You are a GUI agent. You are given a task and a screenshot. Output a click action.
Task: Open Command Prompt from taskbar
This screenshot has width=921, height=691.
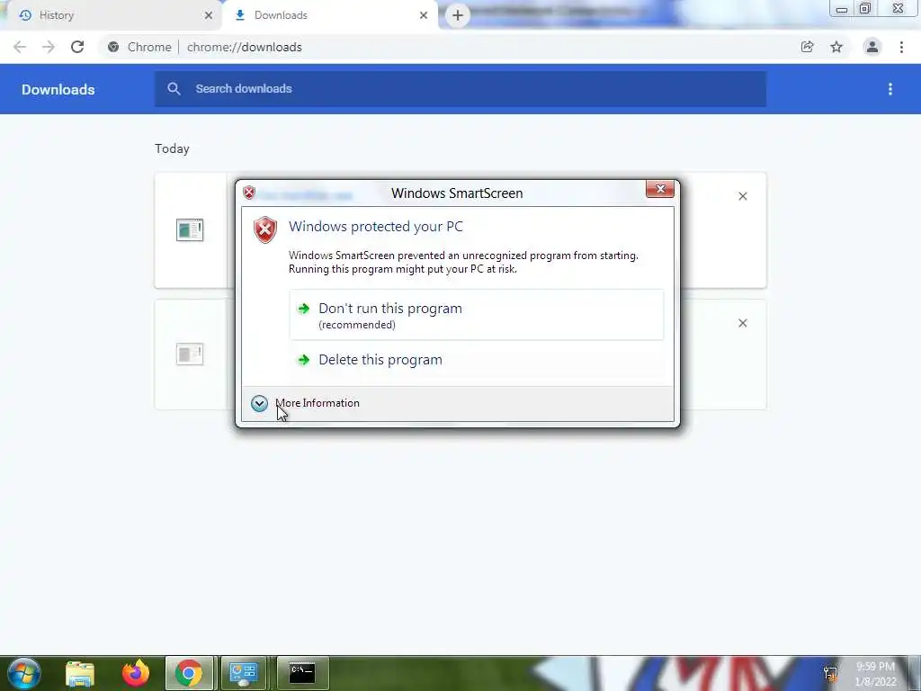[x=302, y=673]
